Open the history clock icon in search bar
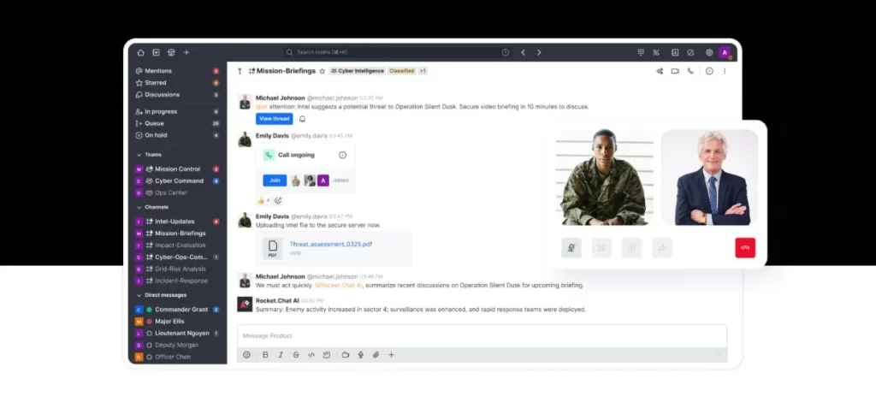Viewport: 876px width, 408px height. click(506, 52)
